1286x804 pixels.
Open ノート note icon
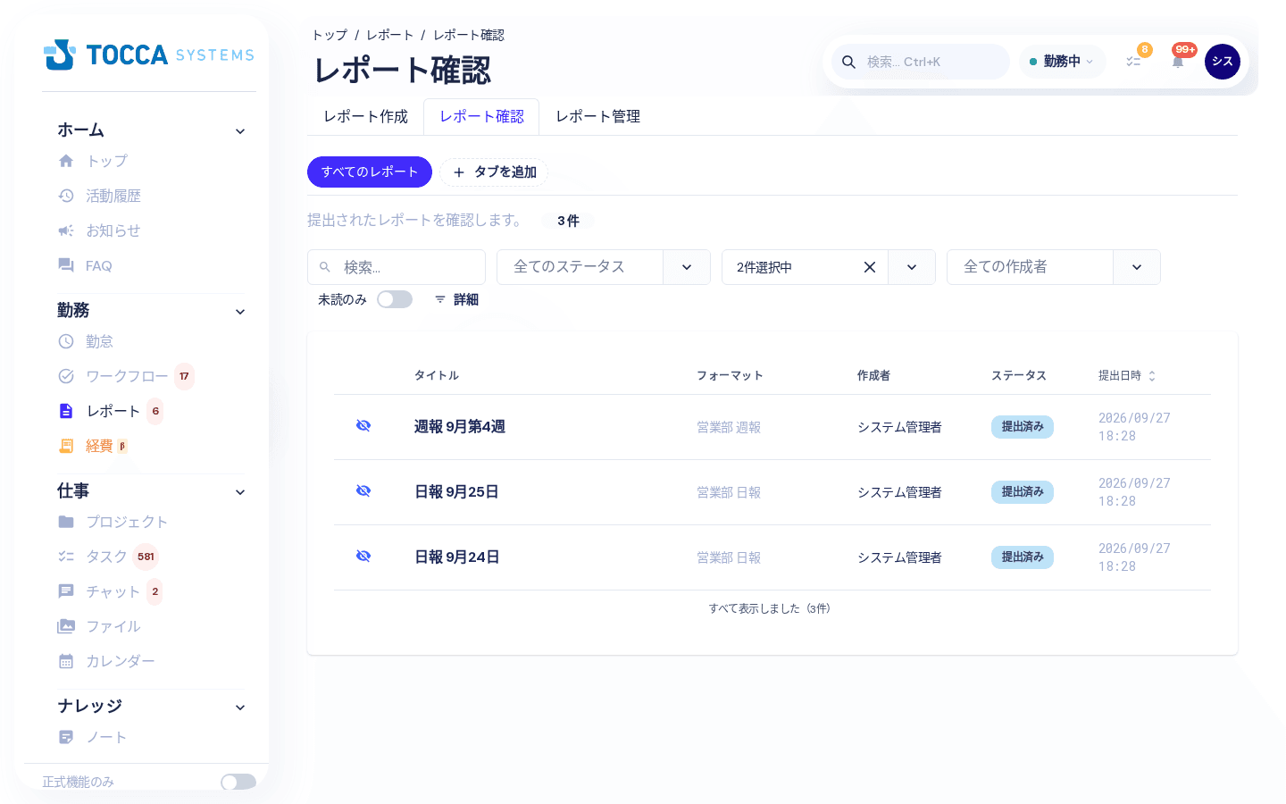66,737
